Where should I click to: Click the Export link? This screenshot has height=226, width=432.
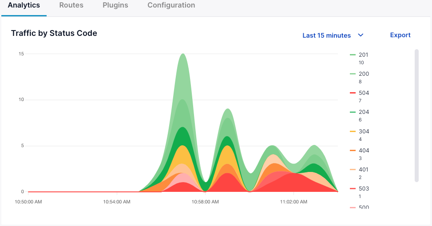[400, 35]
